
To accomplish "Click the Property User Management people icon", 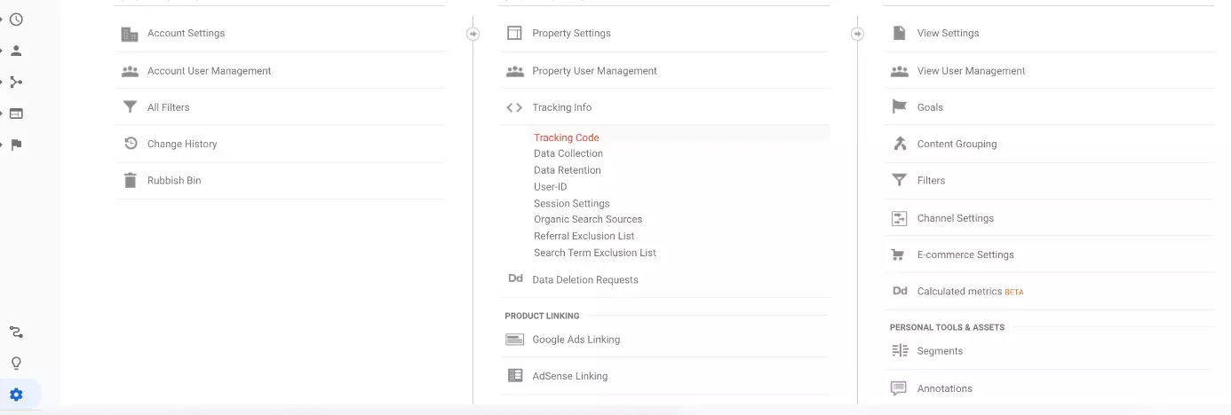I will pyautogui.click(x=514, y=71).
